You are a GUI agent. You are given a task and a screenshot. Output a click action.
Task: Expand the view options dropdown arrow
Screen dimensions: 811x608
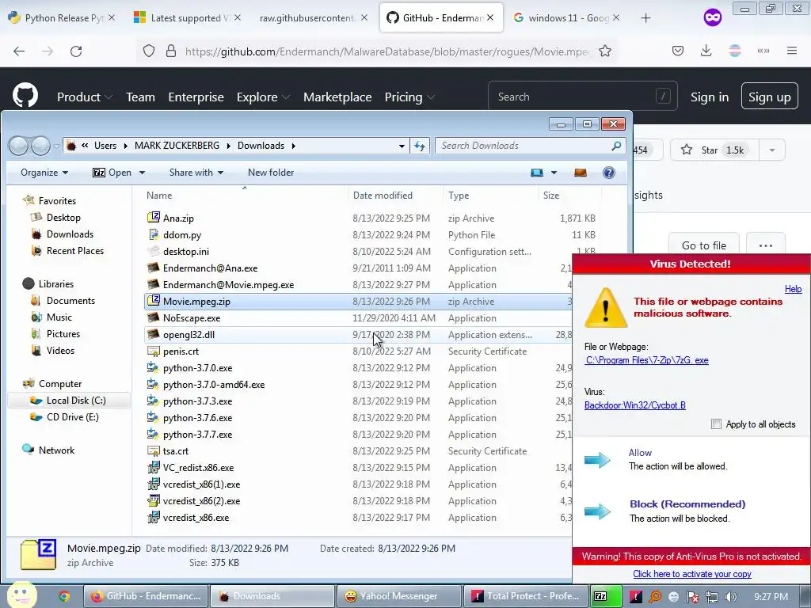554,173
